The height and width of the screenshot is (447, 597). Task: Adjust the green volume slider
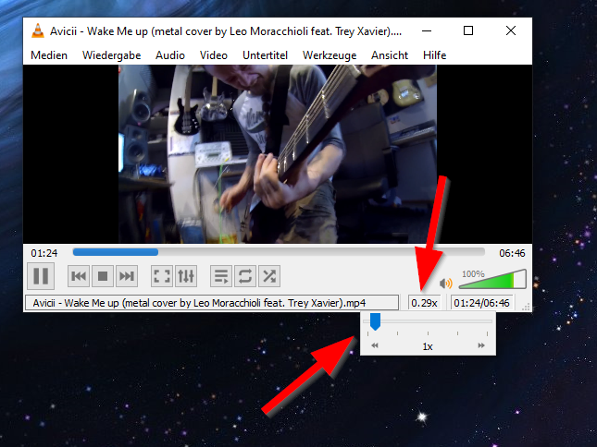pos(492,280)
